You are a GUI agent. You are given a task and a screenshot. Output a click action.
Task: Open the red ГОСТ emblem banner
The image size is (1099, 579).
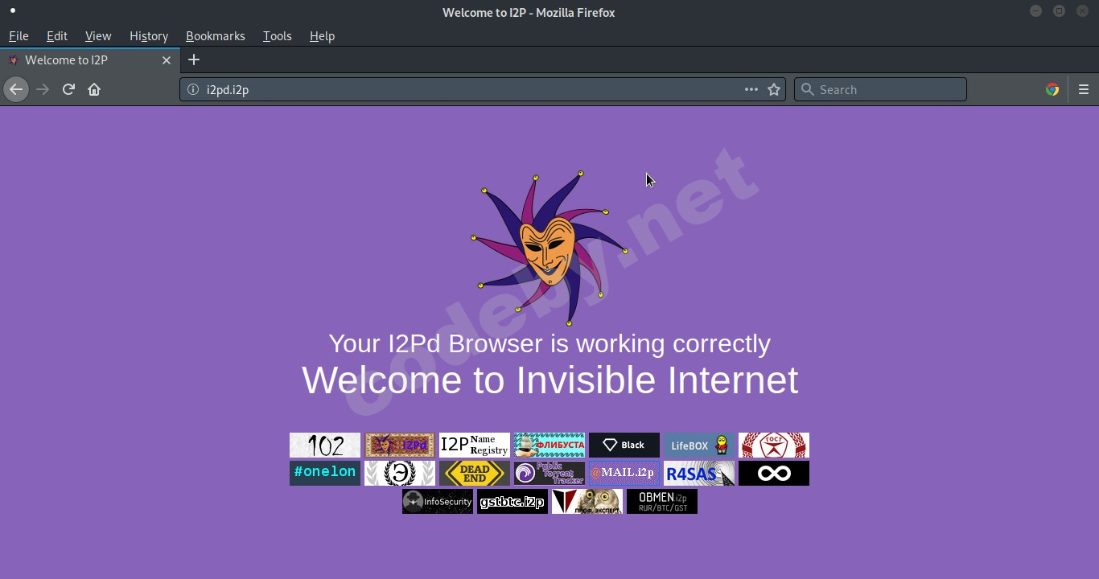click(x=774, y=446)
